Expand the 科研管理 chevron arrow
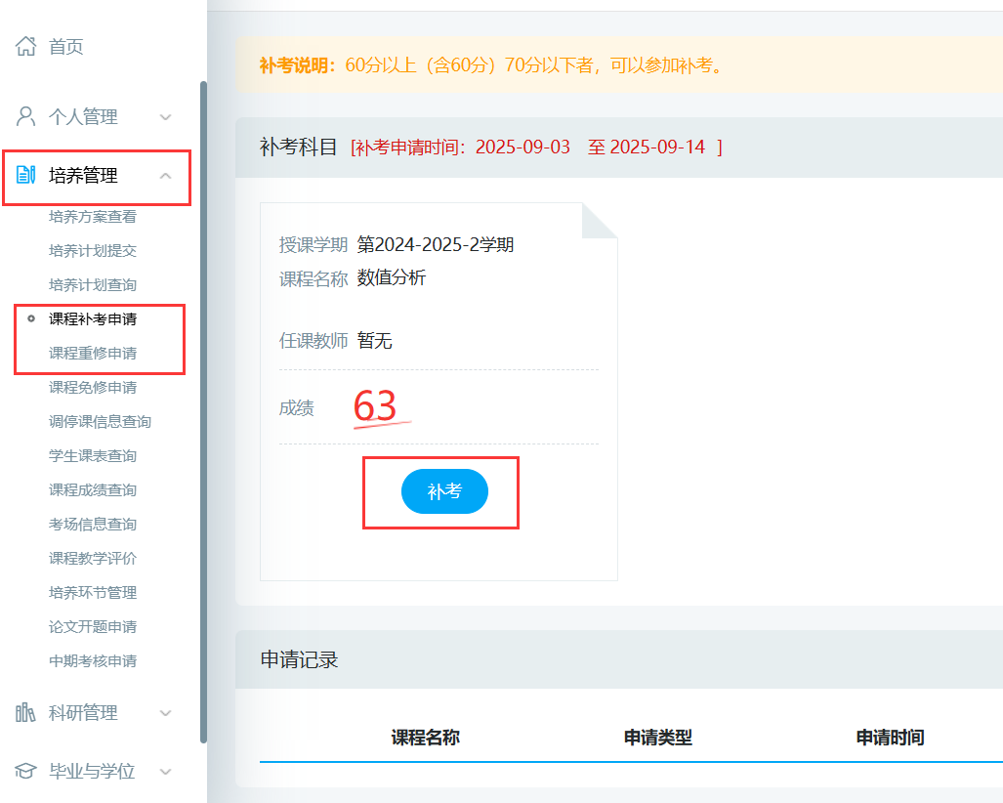Image resolution: width=1003 pixels, height=803 pixels. 165,713
